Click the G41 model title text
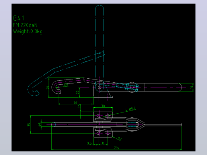 (19, 18)
